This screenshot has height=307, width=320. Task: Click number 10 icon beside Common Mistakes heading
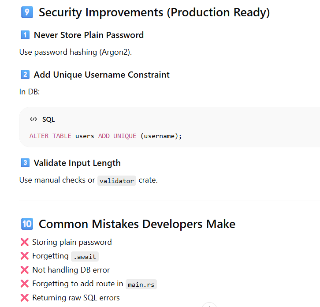pyautogui.click(x=26, y=224)
